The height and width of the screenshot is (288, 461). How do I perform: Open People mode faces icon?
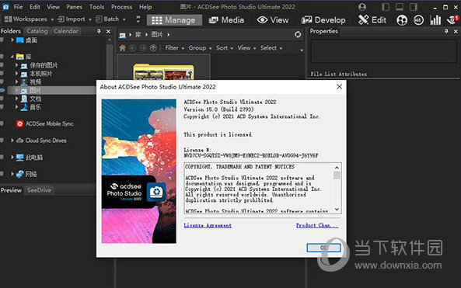402,20
